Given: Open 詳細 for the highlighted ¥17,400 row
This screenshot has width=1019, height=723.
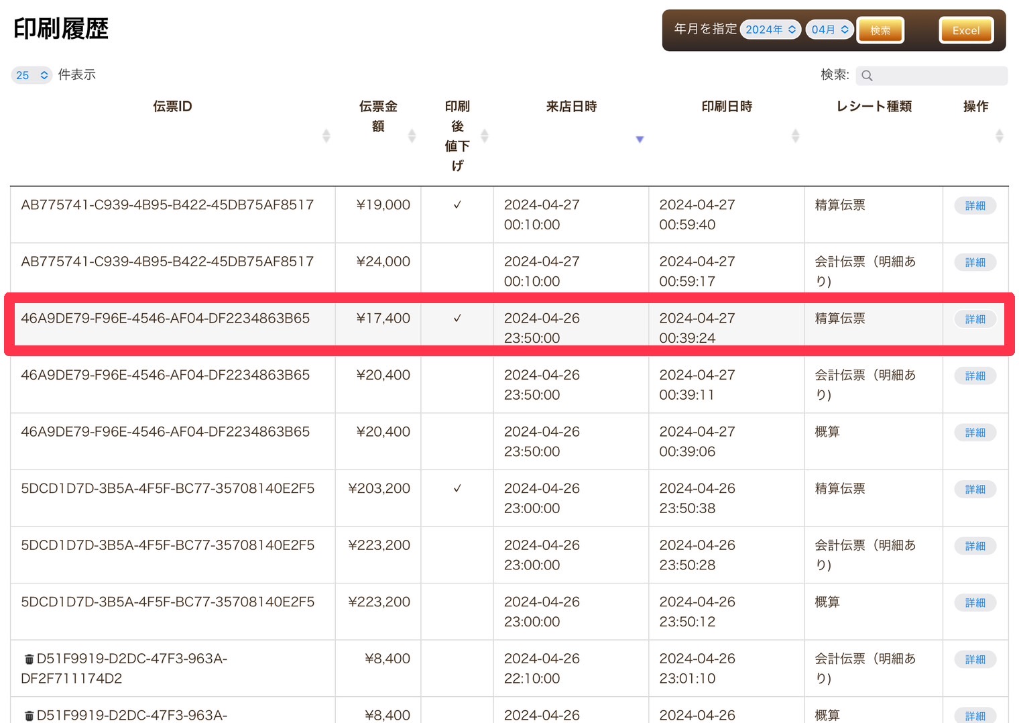Looking at the screenshot, I should pyautogui.click(x=975, y=319).
